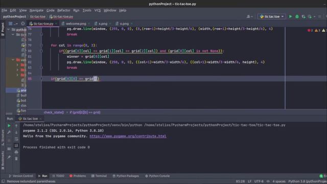Expand the third subfolder under venv
The image size is (327, 184).
17,75
